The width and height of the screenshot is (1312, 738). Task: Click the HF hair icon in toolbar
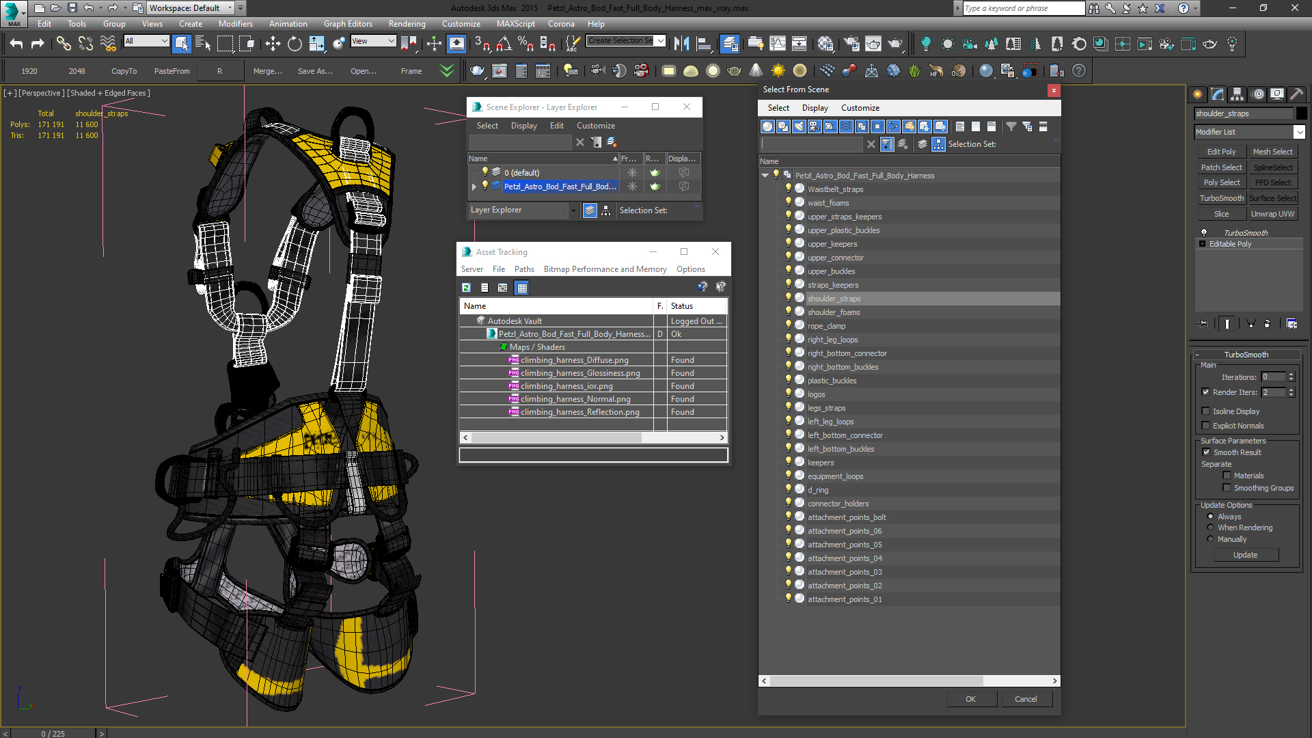pyautogui.click(x=936, y=70)
